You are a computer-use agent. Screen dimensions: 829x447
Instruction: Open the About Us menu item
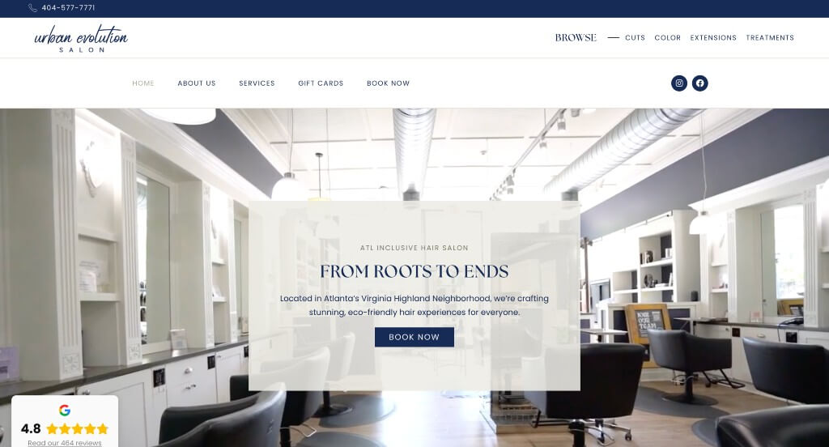point(197,83)
